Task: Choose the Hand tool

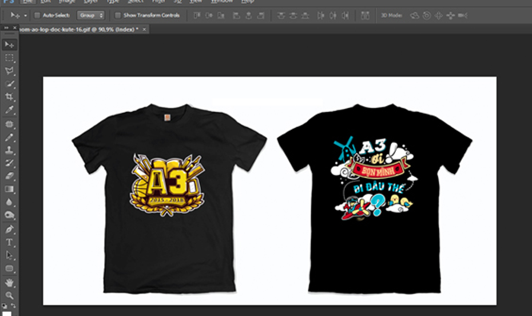Action: coord(10,282)
